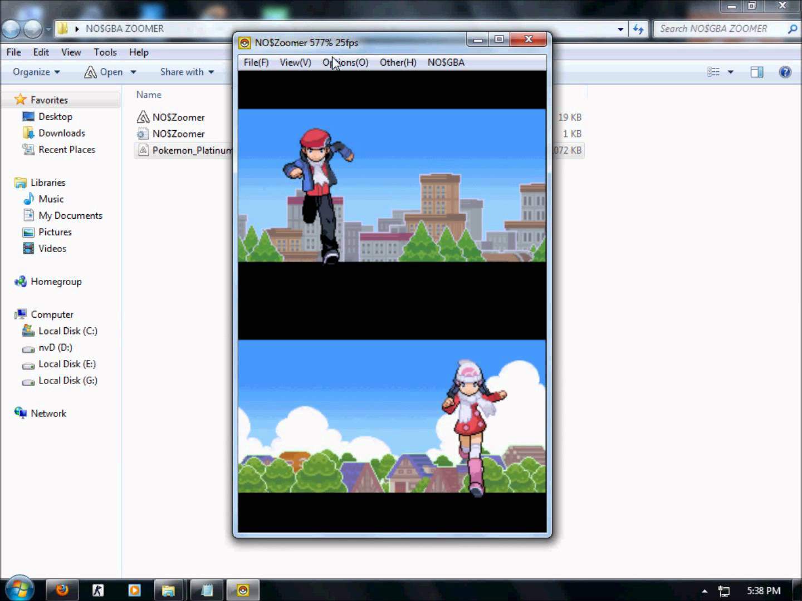Click the network tray icon

[x=724, y=591]
